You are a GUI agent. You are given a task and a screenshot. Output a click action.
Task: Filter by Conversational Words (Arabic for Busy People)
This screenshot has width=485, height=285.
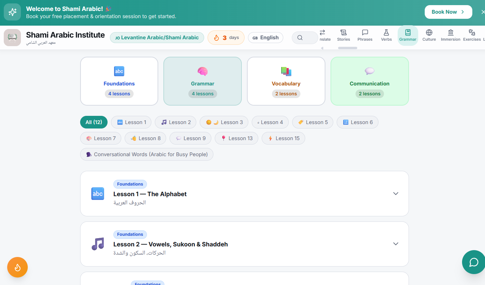(x=147, y=154)
